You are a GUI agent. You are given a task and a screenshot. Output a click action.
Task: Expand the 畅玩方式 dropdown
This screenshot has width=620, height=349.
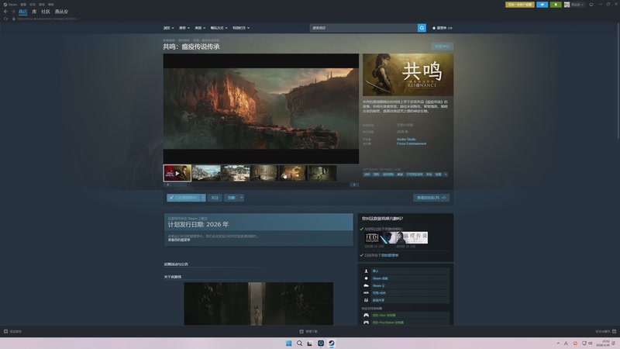219,28
